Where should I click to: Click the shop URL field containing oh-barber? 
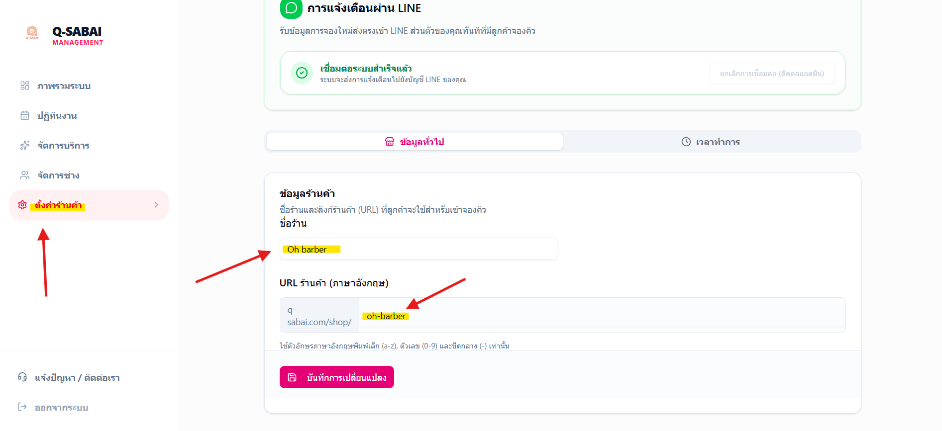[x=602, y=316]
